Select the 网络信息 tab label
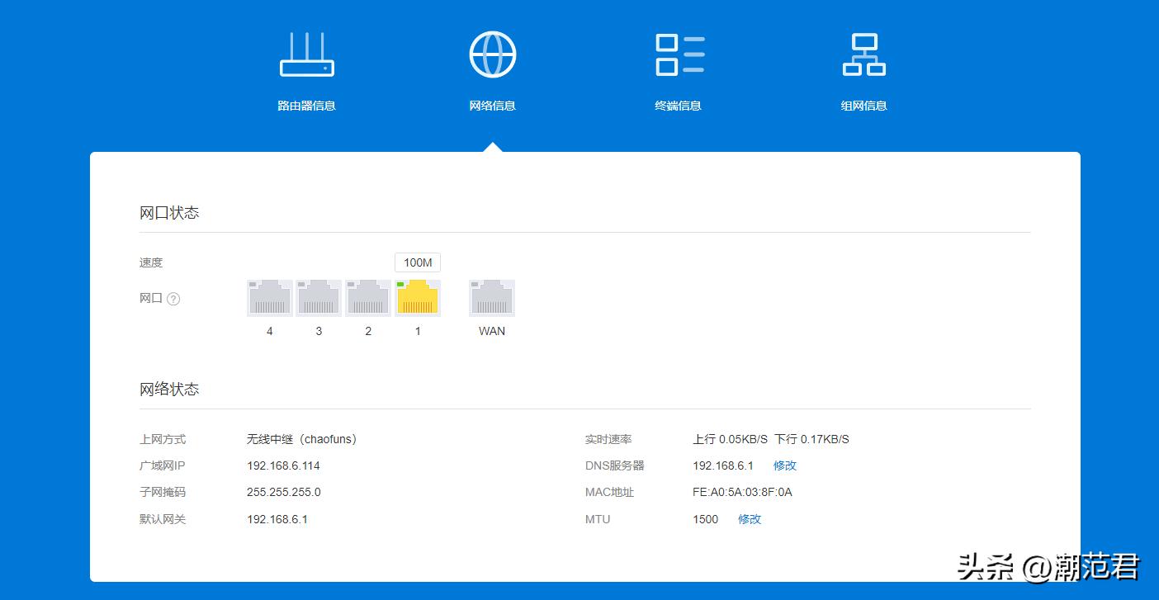Viewport: 1159px width, 600px height. pyautogui.click(x=493, y=106)
